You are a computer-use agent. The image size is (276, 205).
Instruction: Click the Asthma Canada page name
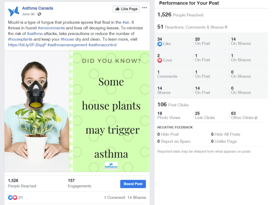37,8
